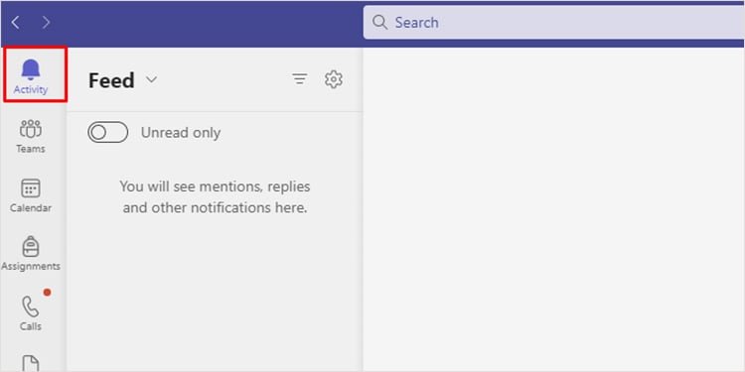Click the 'Unread only' label text

point(181,133)
